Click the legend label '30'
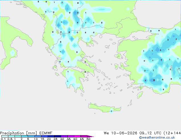 coord(62,139)
